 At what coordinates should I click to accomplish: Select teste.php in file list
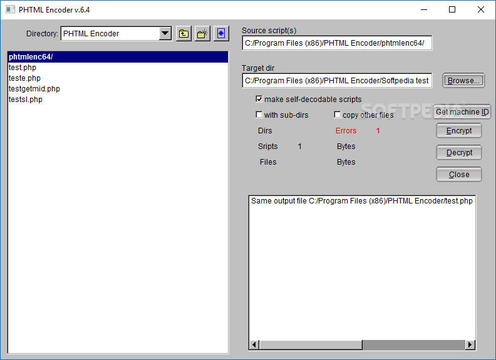pyautogui.click(x=118, y=78)
